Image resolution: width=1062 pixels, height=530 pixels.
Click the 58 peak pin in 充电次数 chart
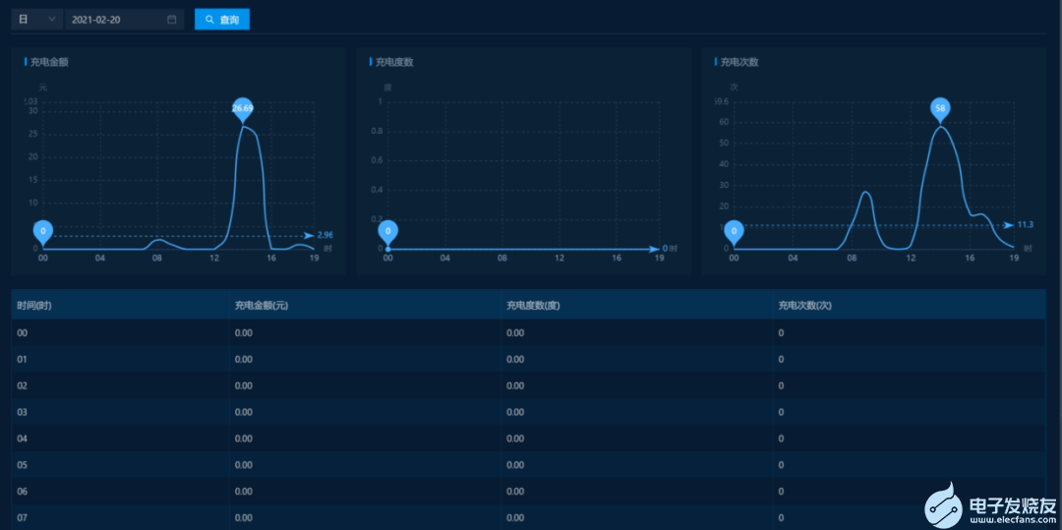[941, 108]
